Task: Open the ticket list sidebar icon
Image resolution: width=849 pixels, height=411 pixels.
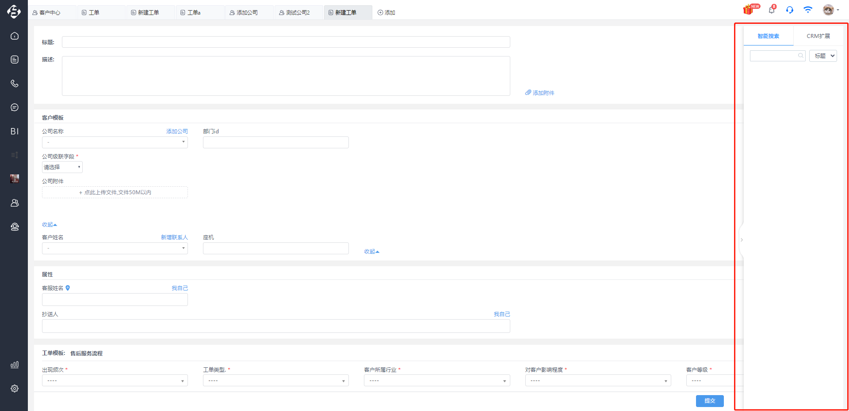Action: coord(15,60)
